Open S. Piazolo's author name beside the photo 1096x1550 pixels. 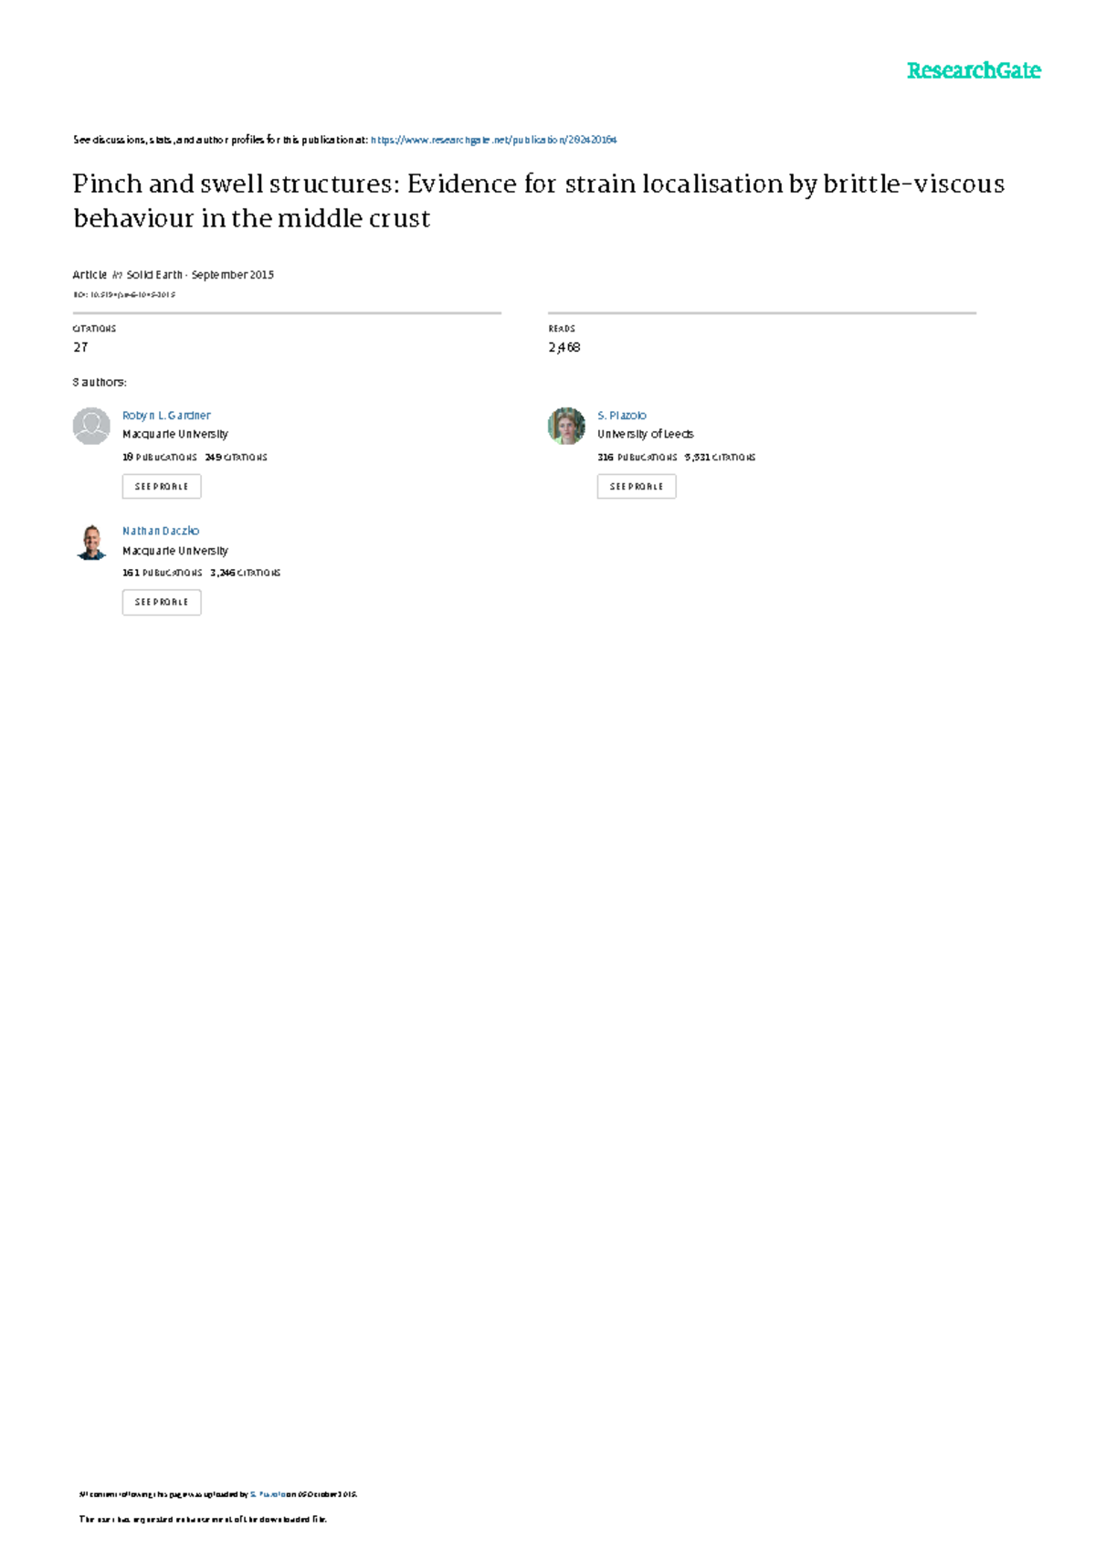[622, 416]
